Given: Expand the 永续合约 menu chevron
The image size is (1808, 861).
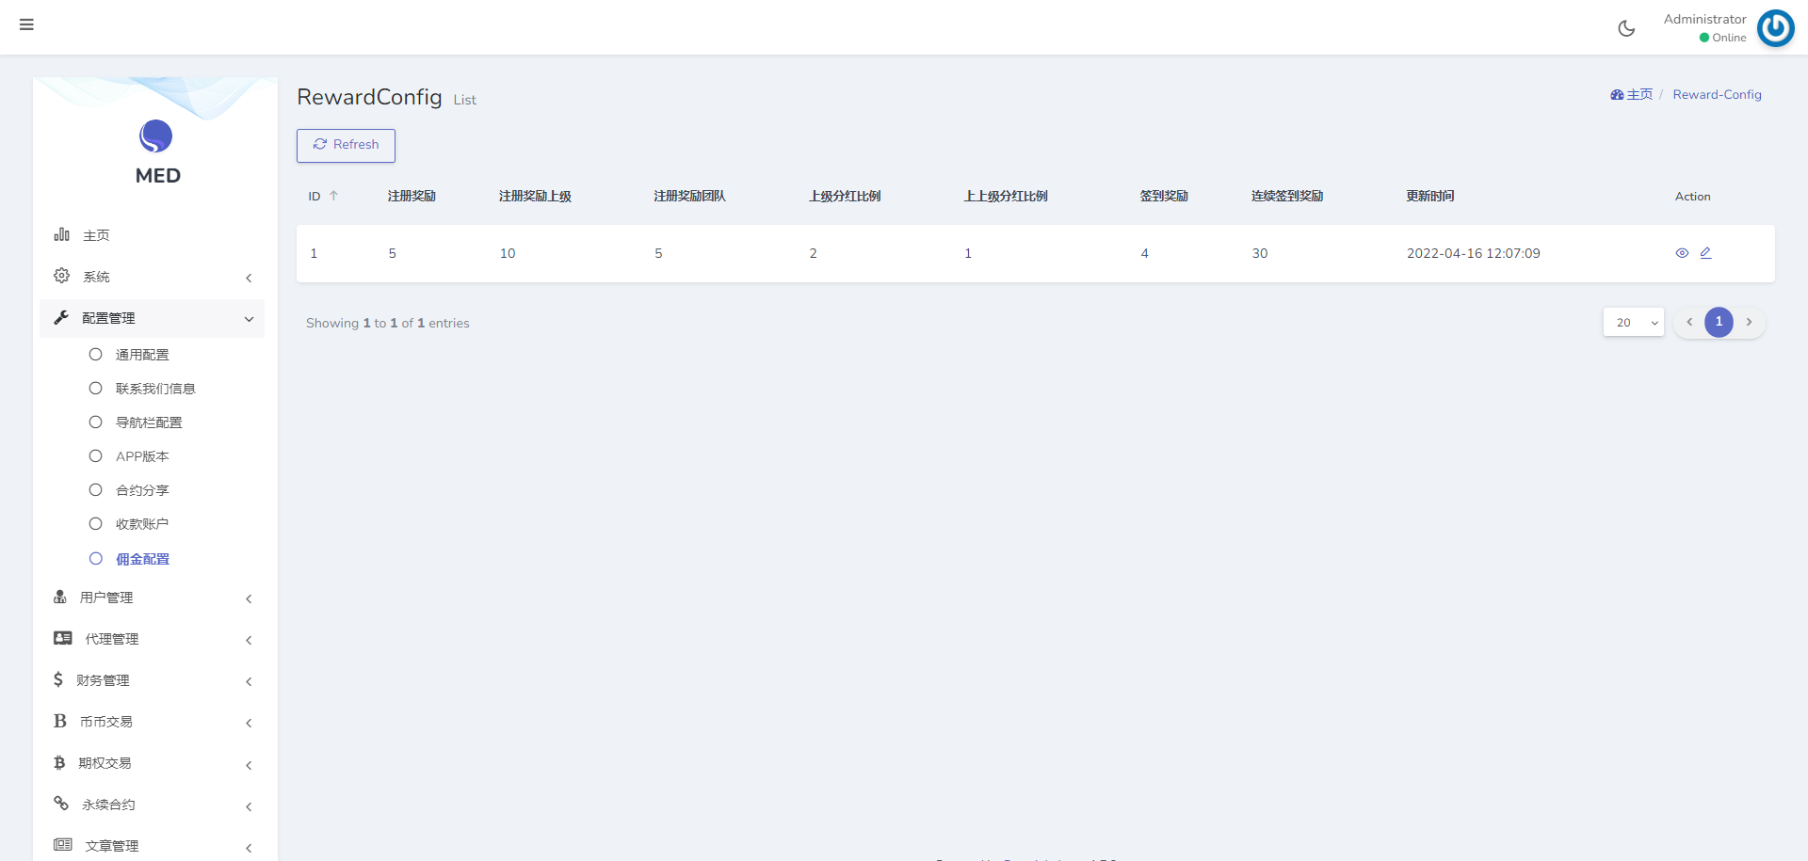Looking at the screenshot, I should click(x=249, y=806).
